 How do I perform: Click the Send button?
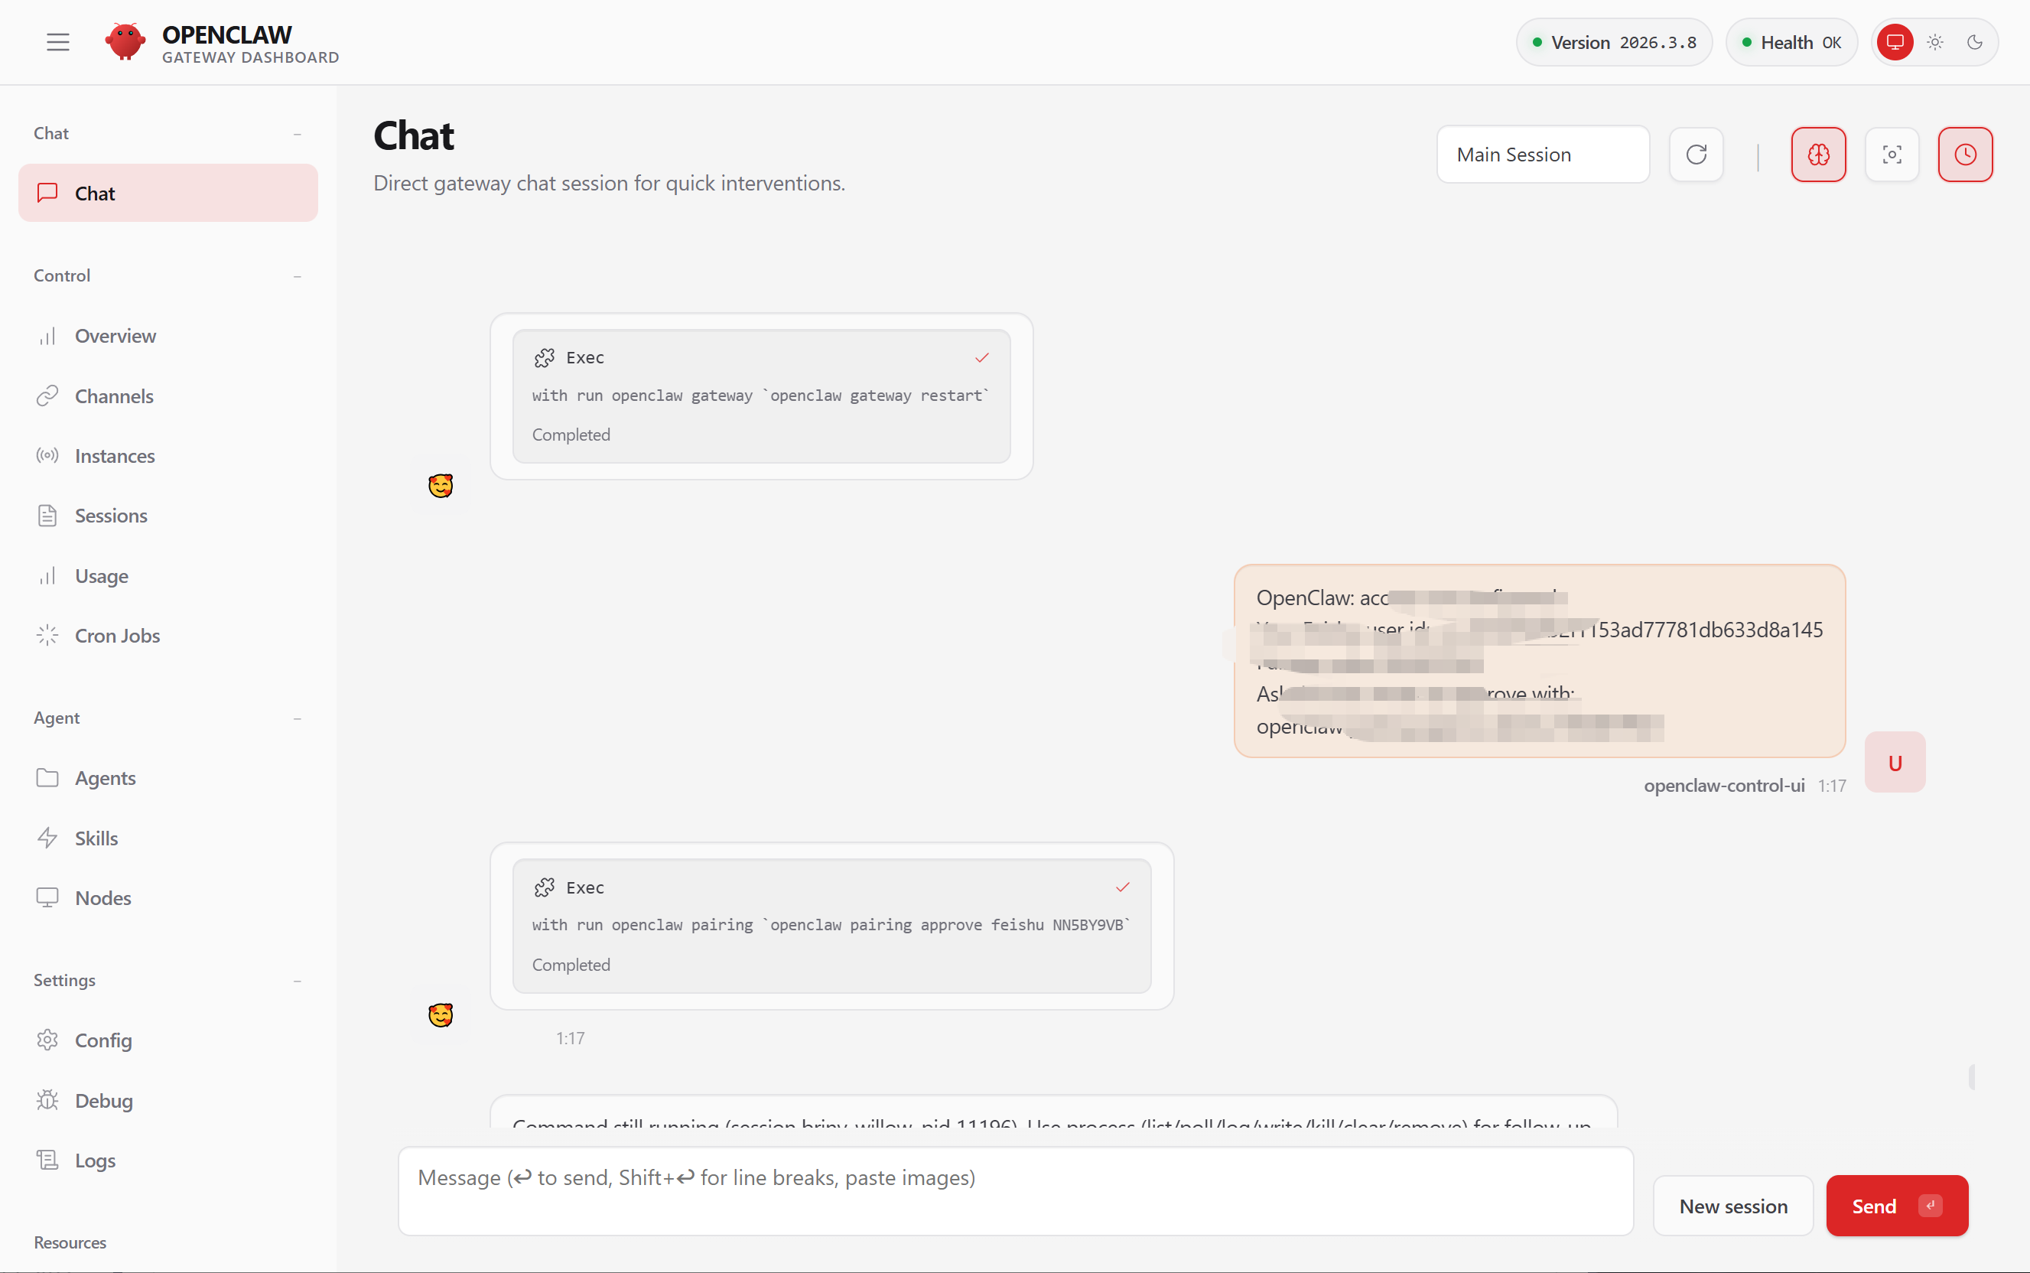click(1896, 1206)
